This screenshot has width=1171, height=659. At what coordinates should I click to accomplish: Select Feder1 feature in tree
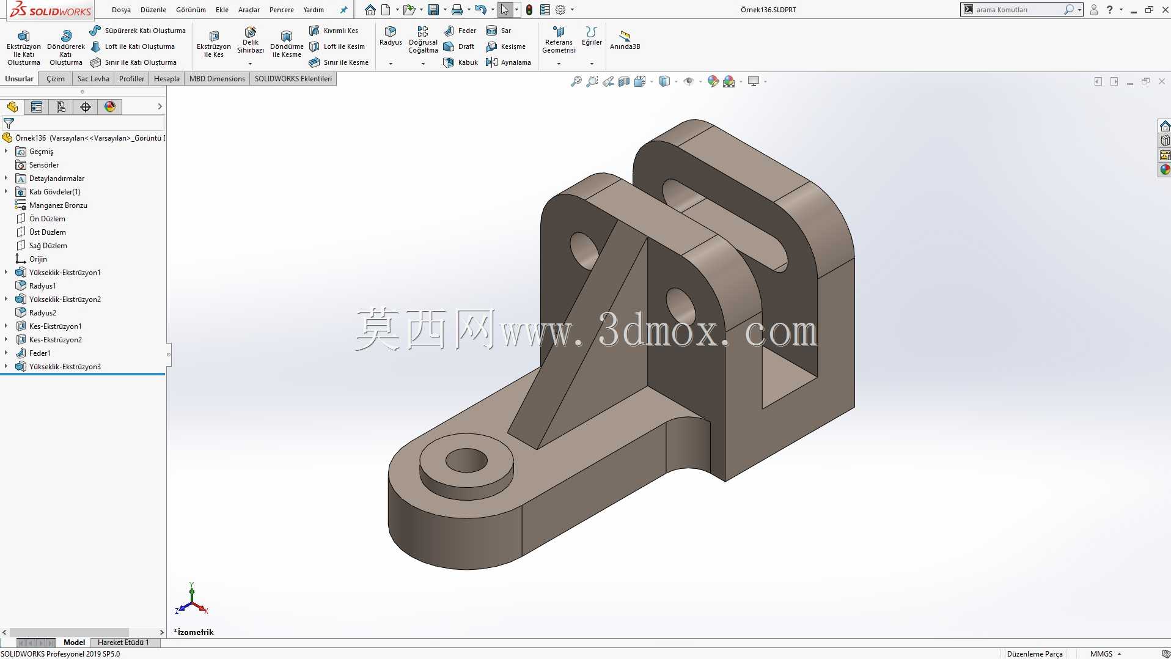33,353
